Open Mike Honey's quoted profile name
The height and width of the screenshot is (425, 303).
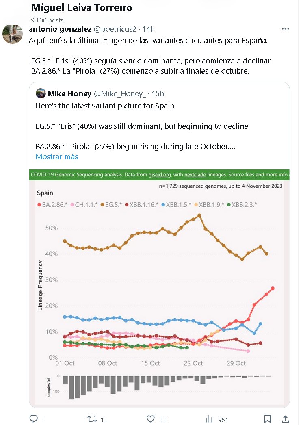pos(69,94)
